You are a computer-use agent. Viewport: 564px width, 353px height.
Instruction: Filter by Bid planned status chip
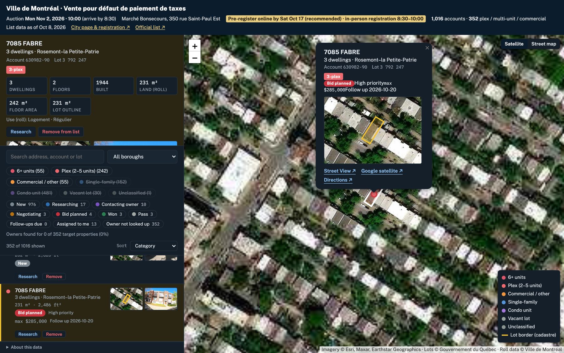pyautogui.click(x=74, y=214)
